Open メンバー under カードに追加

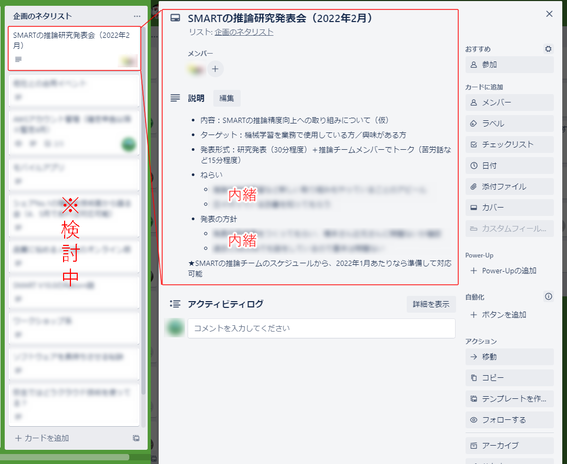509,102
